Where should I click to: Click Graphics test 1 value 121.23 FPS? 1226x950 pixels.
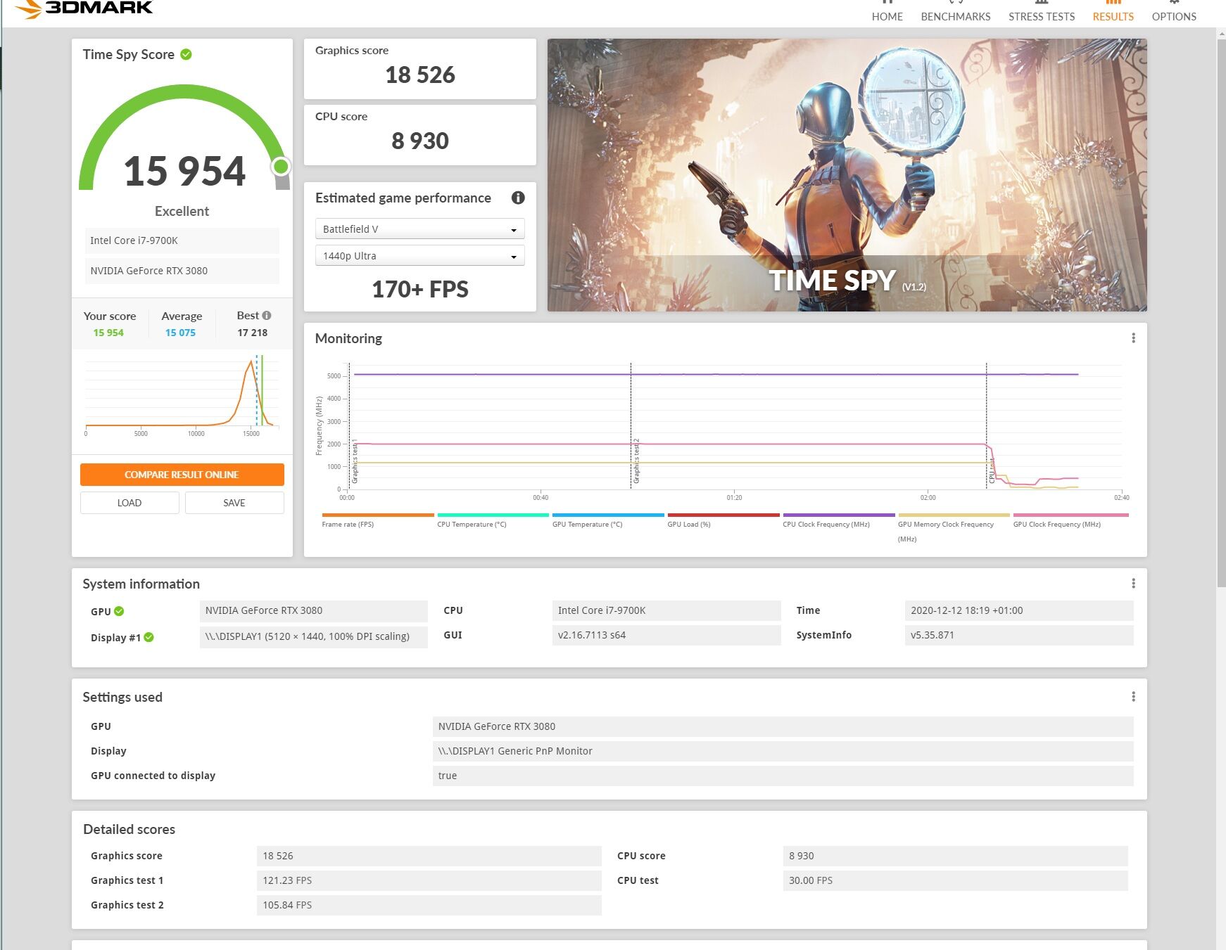[429, 880]
